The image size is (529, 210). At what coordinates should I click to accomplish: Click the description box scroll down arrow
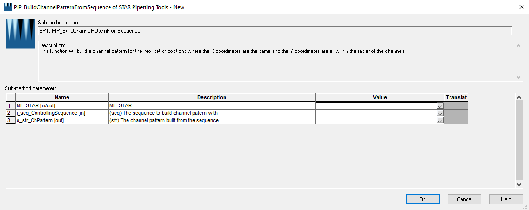click(519, 77)
